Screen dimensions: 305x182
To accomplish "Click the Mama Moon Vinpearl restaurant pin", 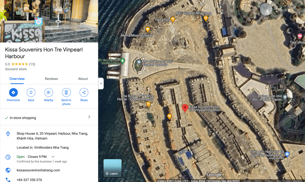I will coord(147,29).
